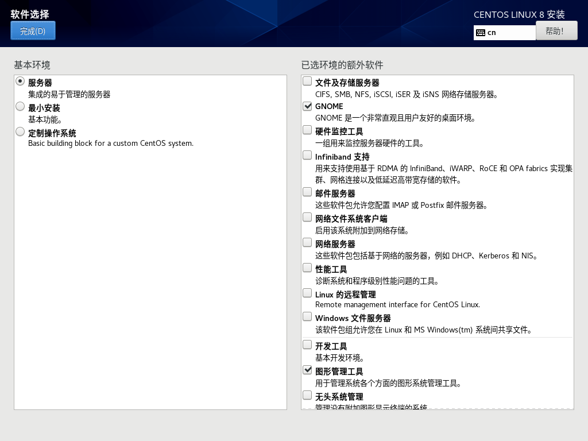588x441 pixels.
Task: Check Linux 的远程管理 option
Action: tap(308, 293)
